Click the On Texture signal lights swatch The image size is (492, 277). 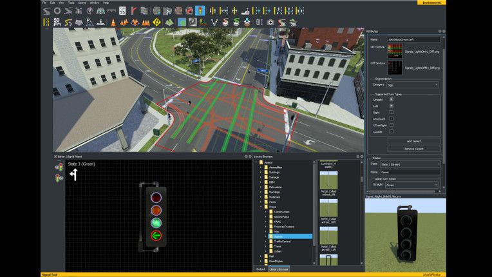[x=395, y=51]
